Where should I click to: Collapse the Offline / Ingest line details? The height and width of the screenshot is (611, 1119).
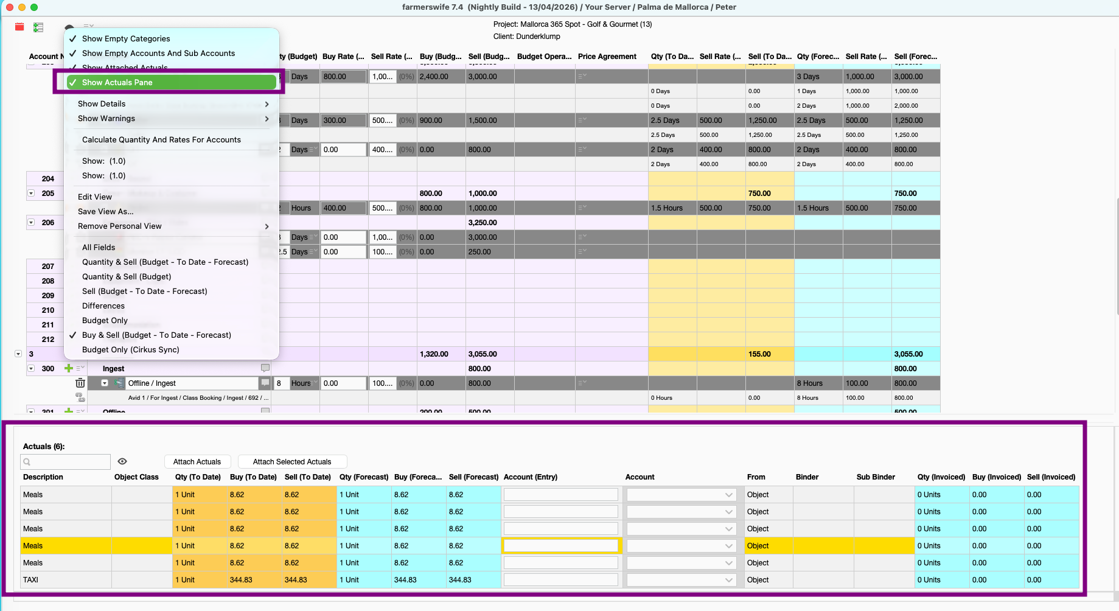[105, 383]
